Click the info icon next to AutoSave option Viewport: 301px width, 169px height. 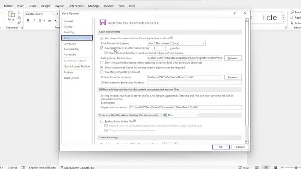coord(171,38)
